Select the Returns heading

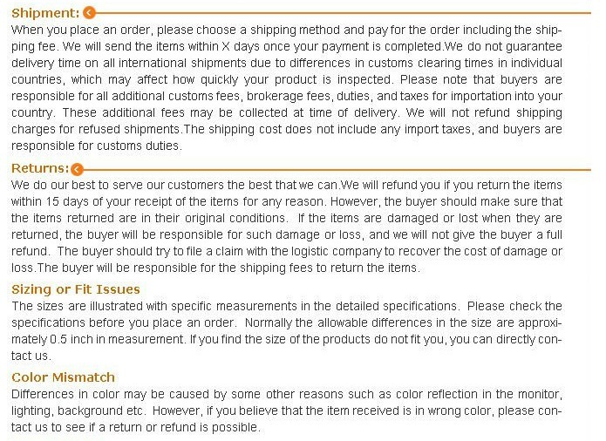coord(39,168)
